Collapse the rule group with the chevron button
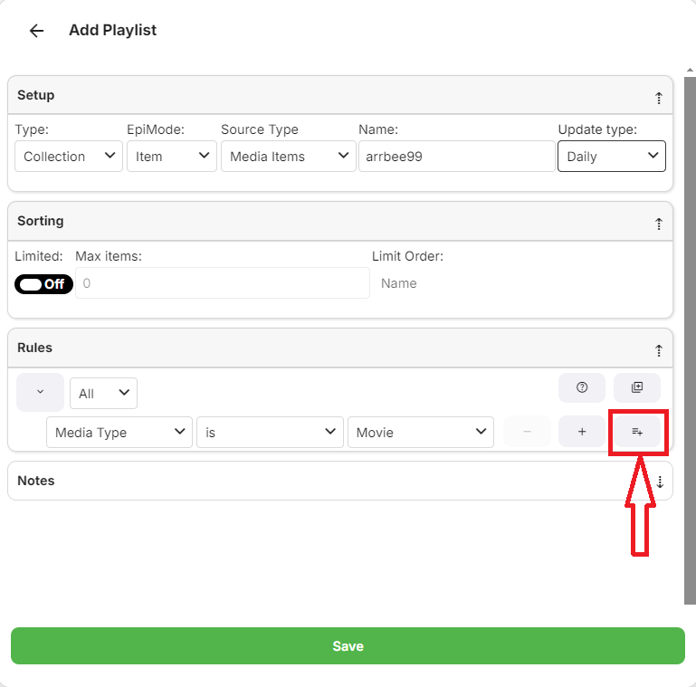 (40, 392)
